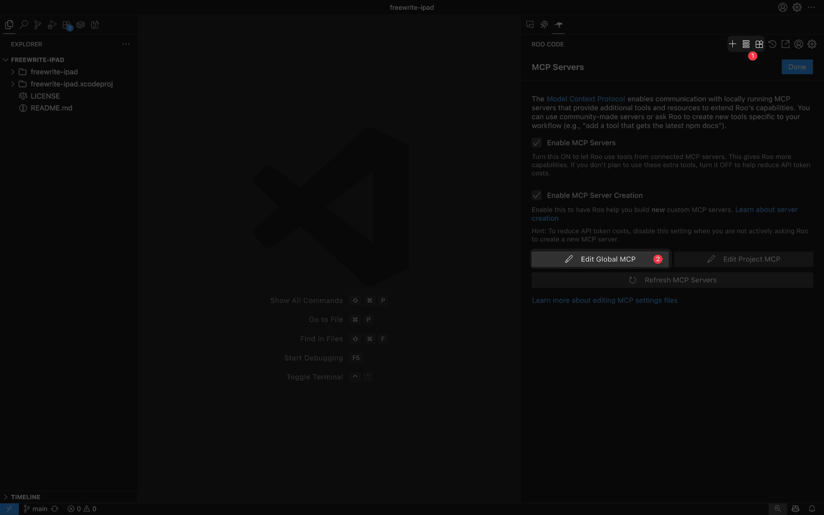Select the README.md file
The image size is (824, 515).
pos(51,108)
